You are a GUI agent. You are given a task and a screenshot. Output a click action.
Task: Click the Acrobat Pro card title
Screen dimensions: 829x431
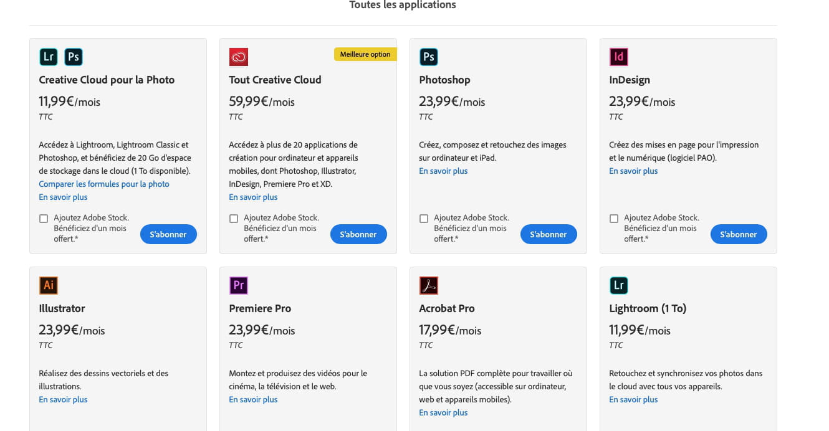[447, 308]
